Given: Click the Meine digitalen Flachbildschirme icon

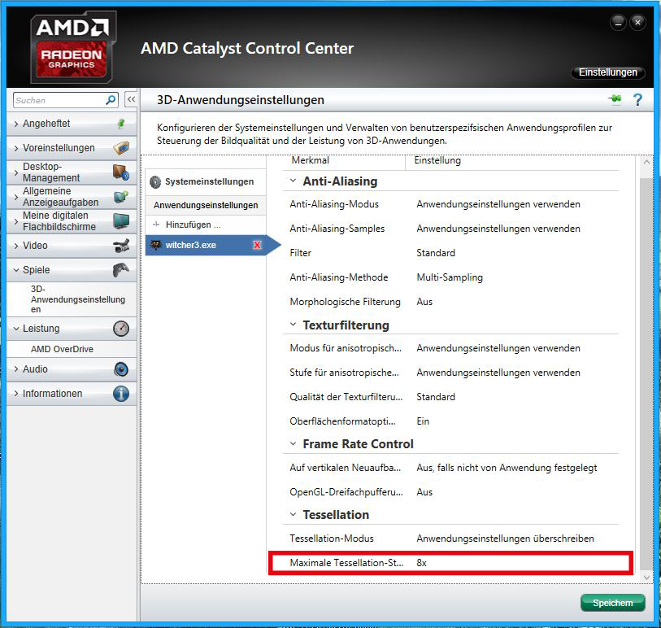Looking at the screenshot, I should [x=121, y=221].
